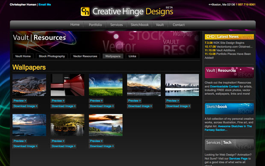
Task: Preview the waterfall island wallpaper
Action: [x=58, y=141]
